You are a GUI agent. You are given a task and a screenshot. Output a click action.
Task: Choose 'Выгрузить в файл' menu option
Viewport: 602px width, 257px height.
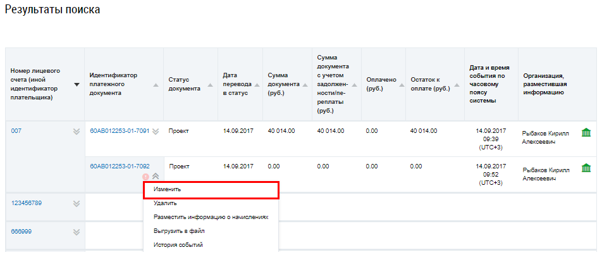[179, 231]
